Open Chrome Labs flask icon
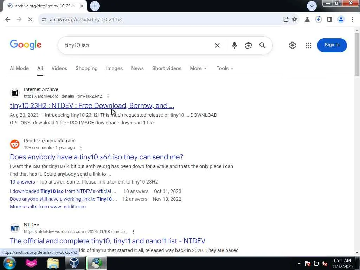360x270 pixels. [307, 20]
